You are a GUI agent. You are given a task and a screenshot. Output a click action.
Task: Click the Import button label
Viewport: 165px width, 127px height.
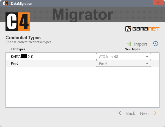coord(141,44)
